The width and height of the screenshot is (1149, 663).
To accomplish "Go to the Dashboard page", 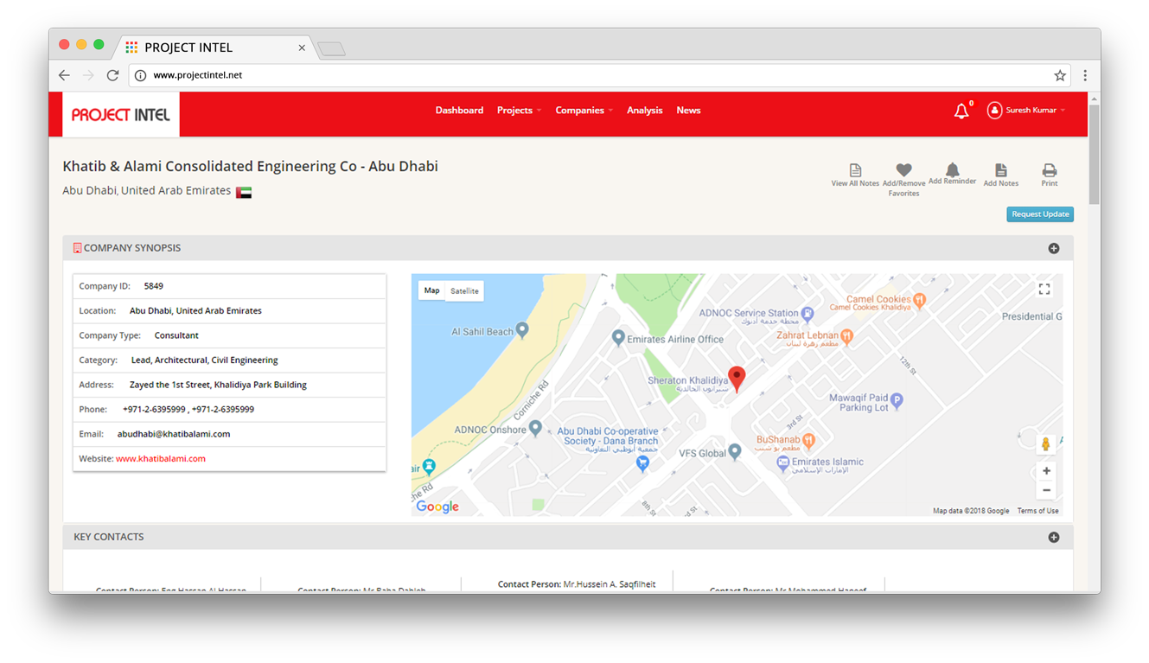I will coord(459,111).
